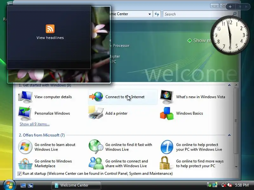Open the address bar dropdown arrow
This screenshot has width=254, height=190.
pos(150,14)
